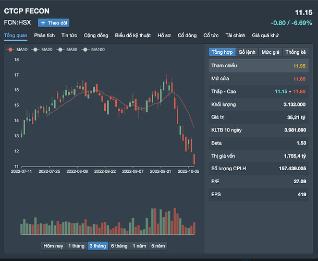Switch to the Sổ lệnh panel
318x261 pixels.
point(247,52)
